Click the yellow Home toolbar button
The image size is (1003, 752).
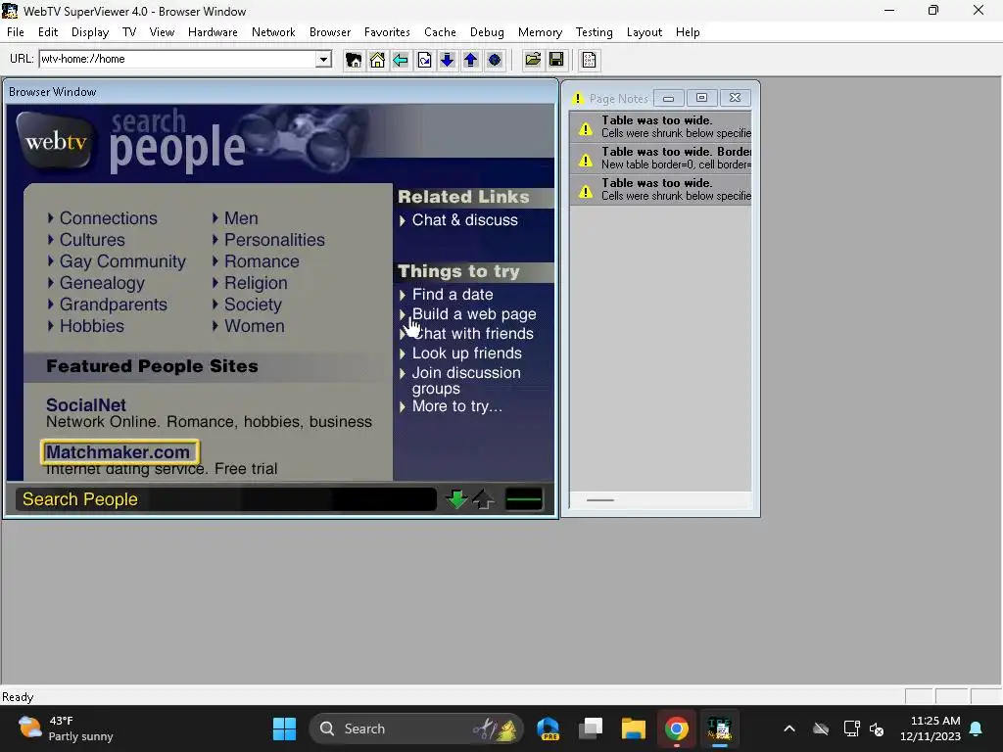click(377, 60)
